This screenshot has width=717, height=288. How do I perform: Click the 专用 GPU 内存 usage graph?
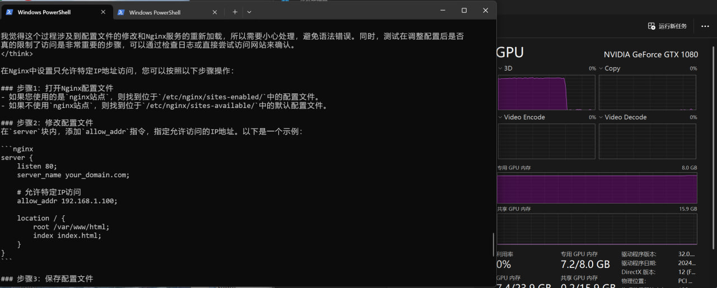point(597,188)
